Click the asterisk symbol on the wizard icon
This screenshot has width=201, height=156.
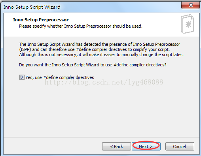pyautogui.click(x=188, y=24)
